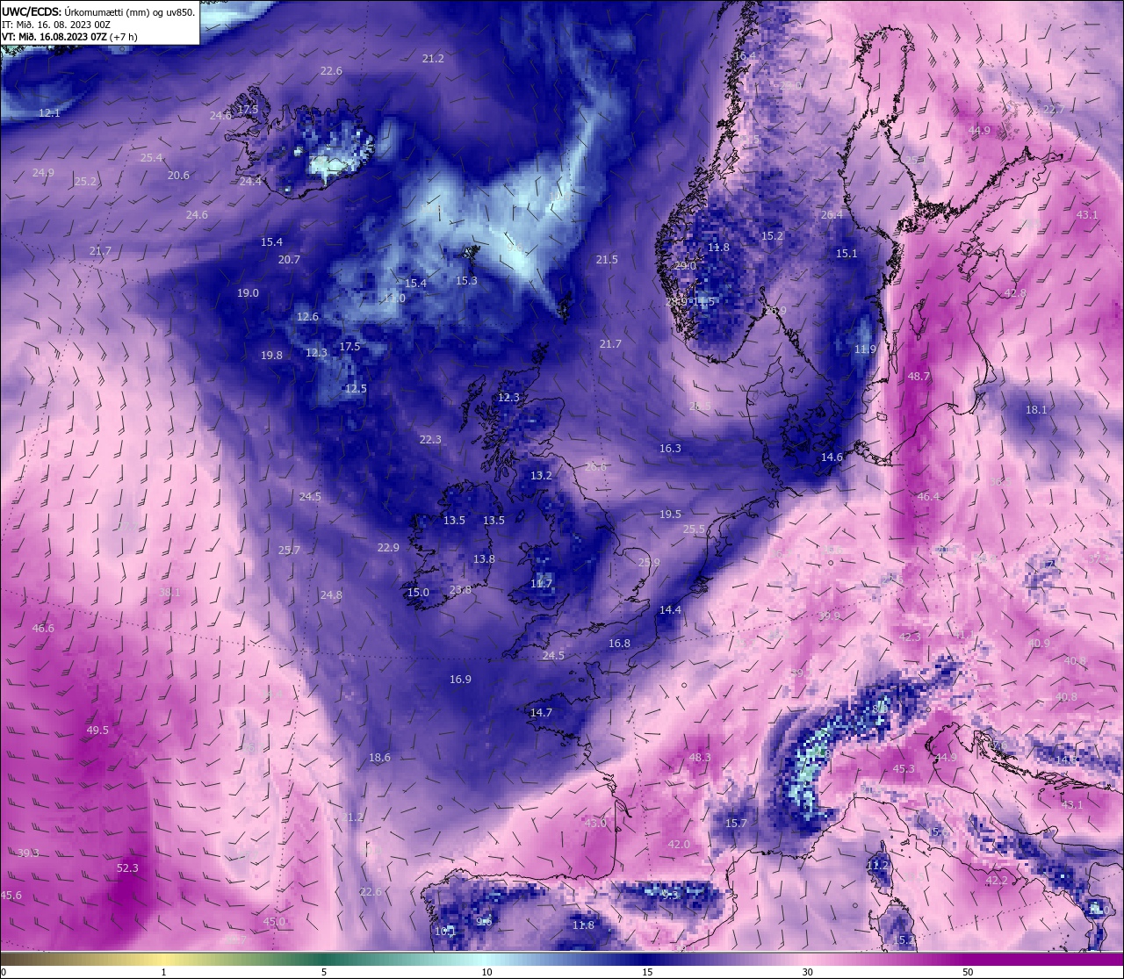Click the 42.8 value on the map

click(x=1015, y=292)
